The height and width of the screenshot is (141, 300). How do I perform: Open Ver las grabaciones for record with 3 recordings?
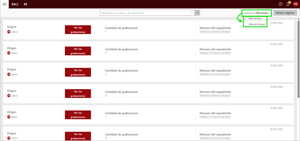78,51
